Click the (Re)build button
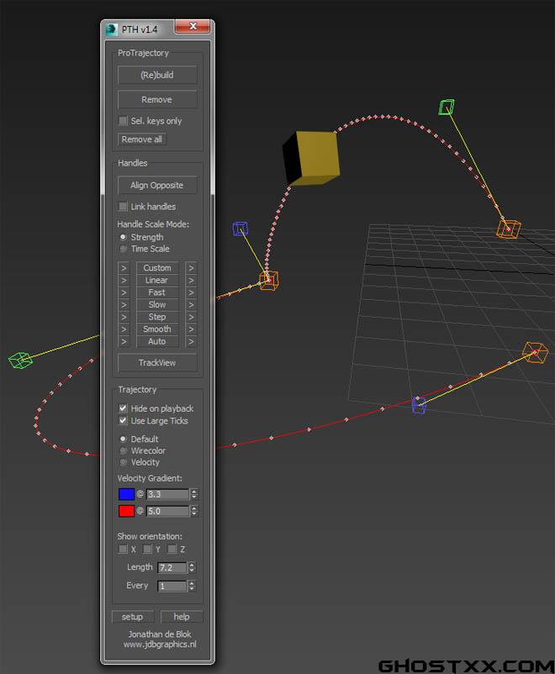555x674 pixels. point(157,75)
